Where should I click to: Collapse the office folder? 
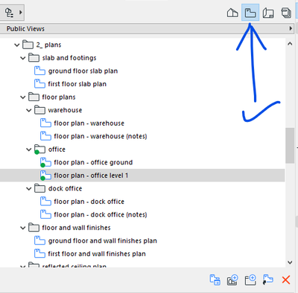(x=29, y=149)
